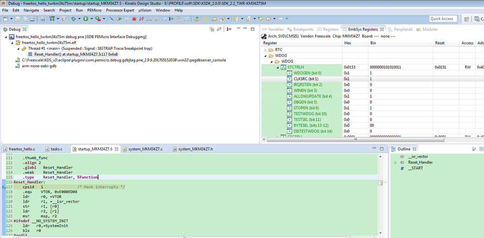
Task: Click the Step Over icon
Action: tap(156, 19)
